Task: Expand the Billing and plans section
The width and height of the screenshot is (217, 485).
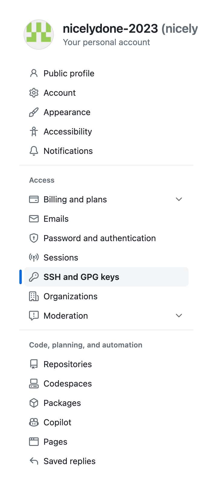Action: 179,199
